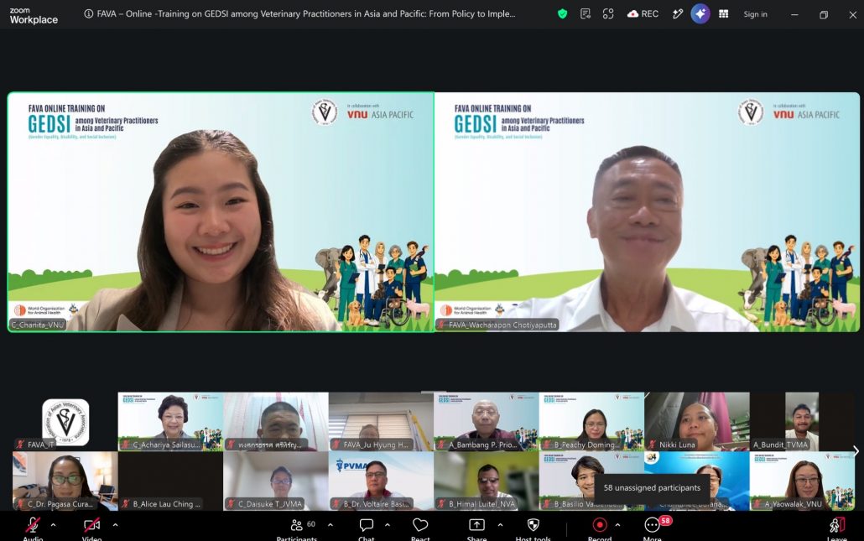Screen dimensions: 864x541
Task: Click the C_Charita_VNU name label
Action: coord(38,325)
